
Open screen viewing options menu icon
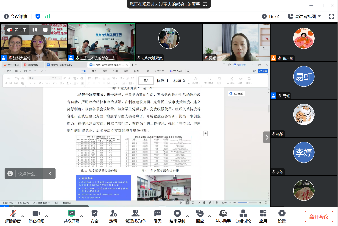205,4
